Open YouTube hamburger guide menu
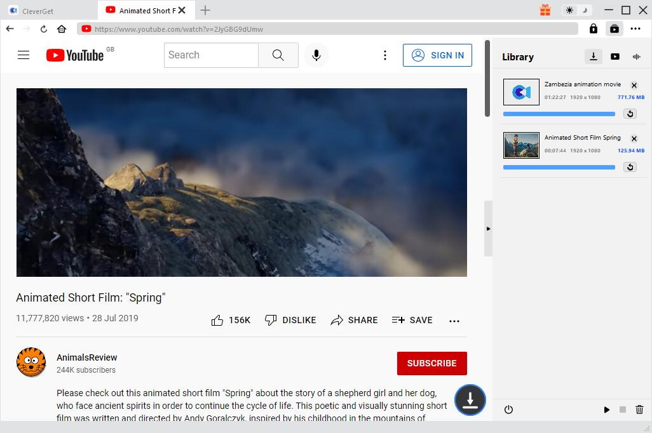 point(24,55)
